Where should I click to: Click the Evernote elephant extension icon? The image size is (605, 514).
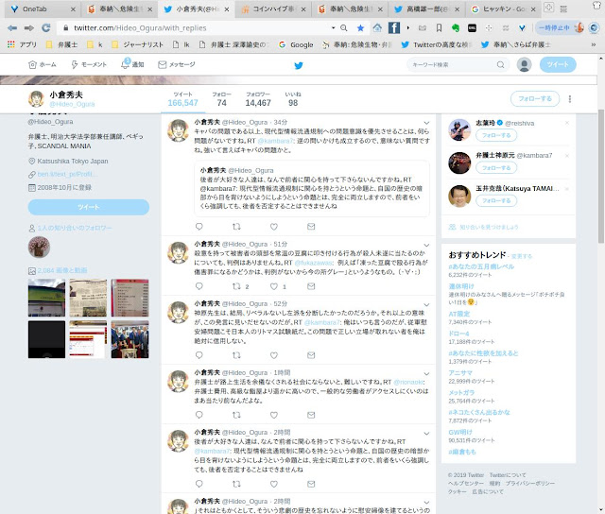(x=456, y=27)
